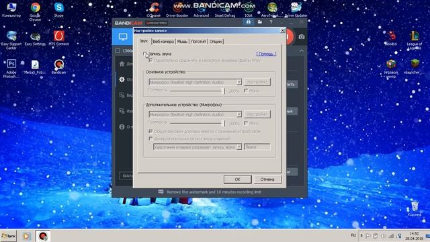
Task: Click the lock icon in the Bandicam title bar
Action: tap(248, 22)
